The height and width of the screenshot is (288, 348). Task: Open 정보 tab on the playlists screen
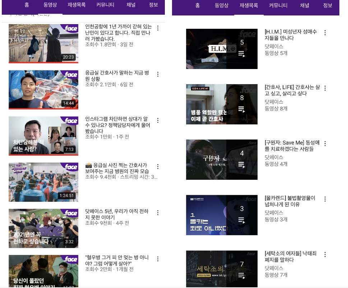tap(328, 5)
